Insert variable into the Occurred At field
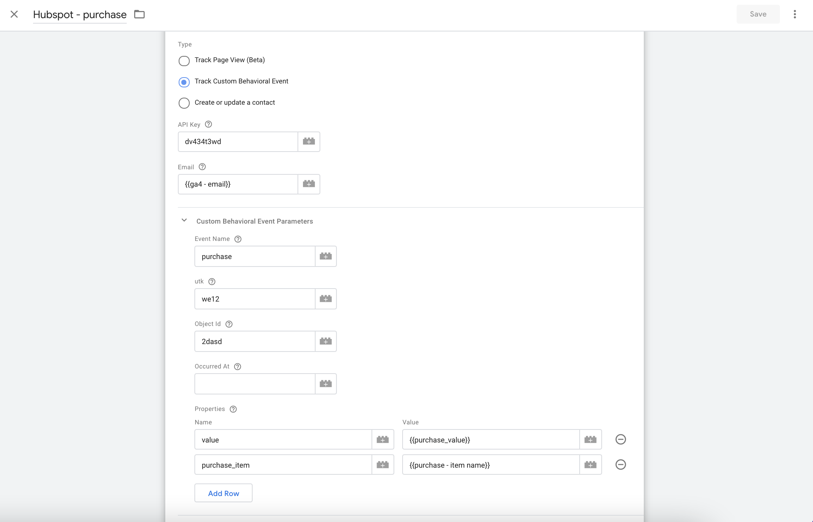The image size is (813, 522). coord(326,384)
